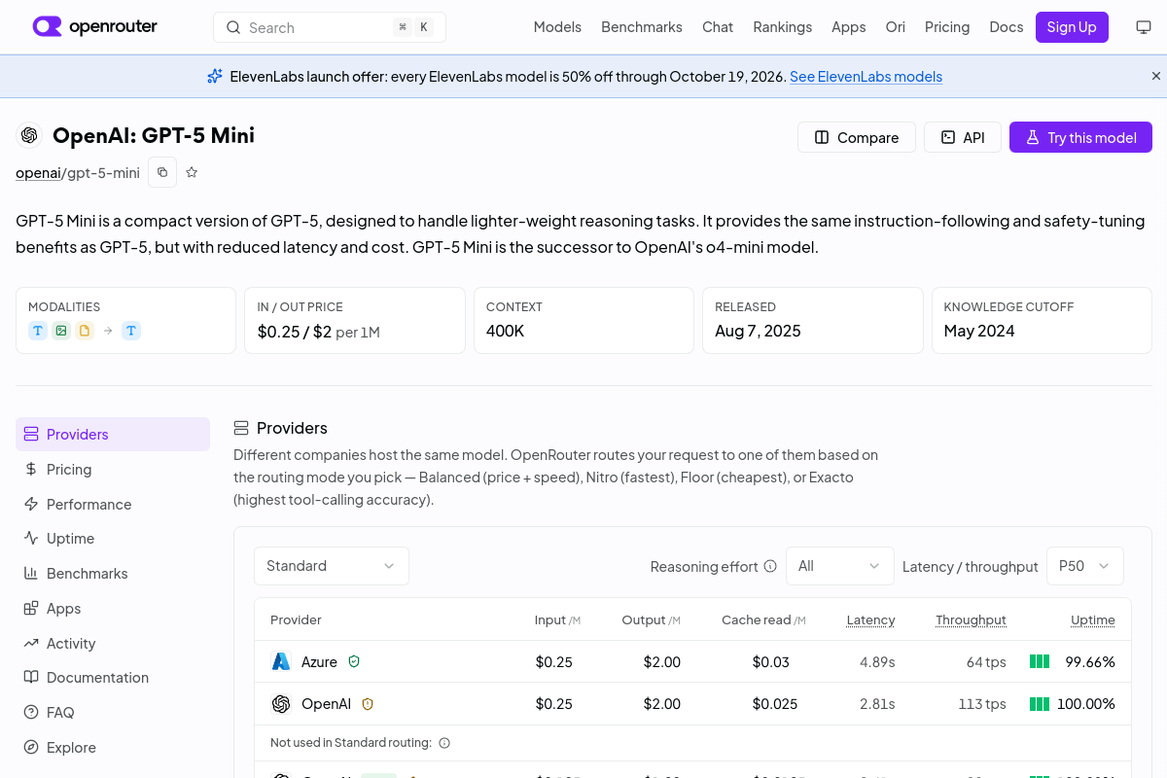
Task: Open Chat in the top navigation
Action: coord(718,27)
